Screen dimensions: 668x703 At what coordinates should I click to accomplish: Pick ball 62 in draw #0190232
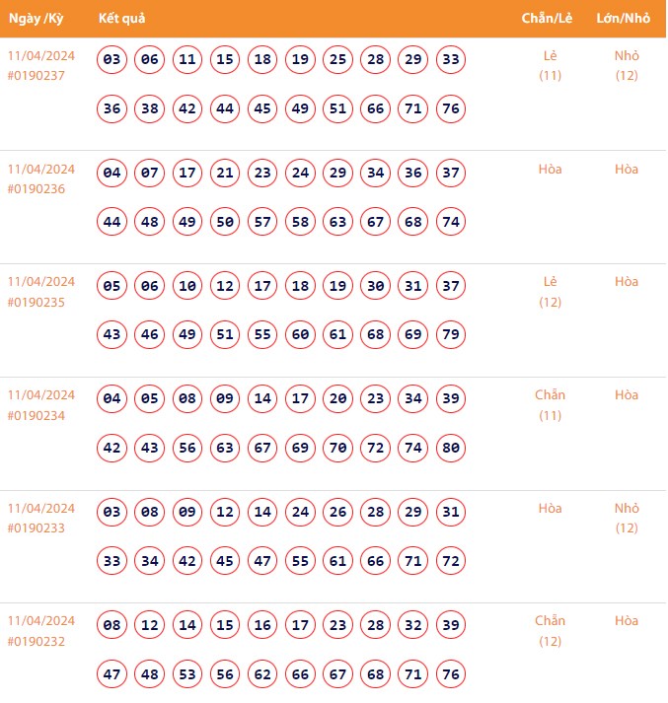click(x=262, y=673)
